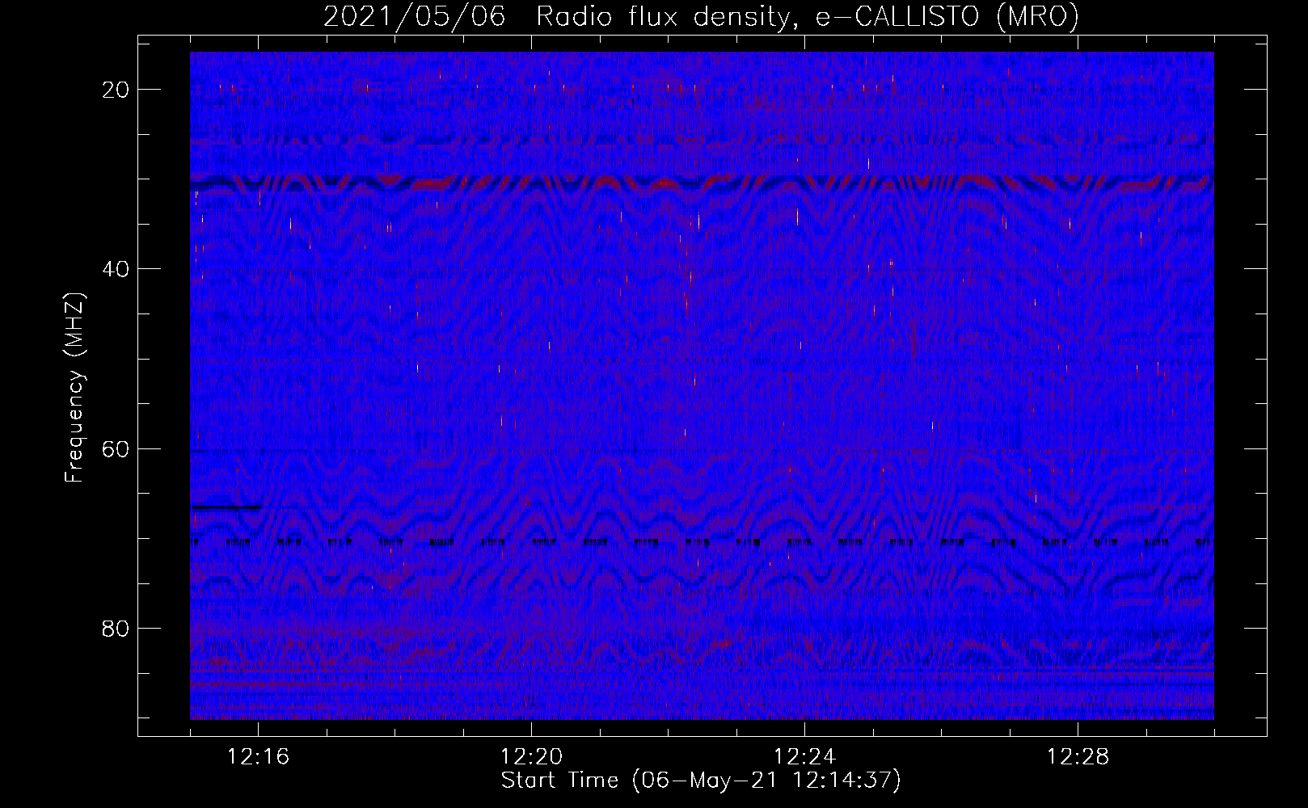Click the plot title "Radio flux density, e-CALLISTO (MRO)"
Screen dimensions: 1308x808
(807, 16)
